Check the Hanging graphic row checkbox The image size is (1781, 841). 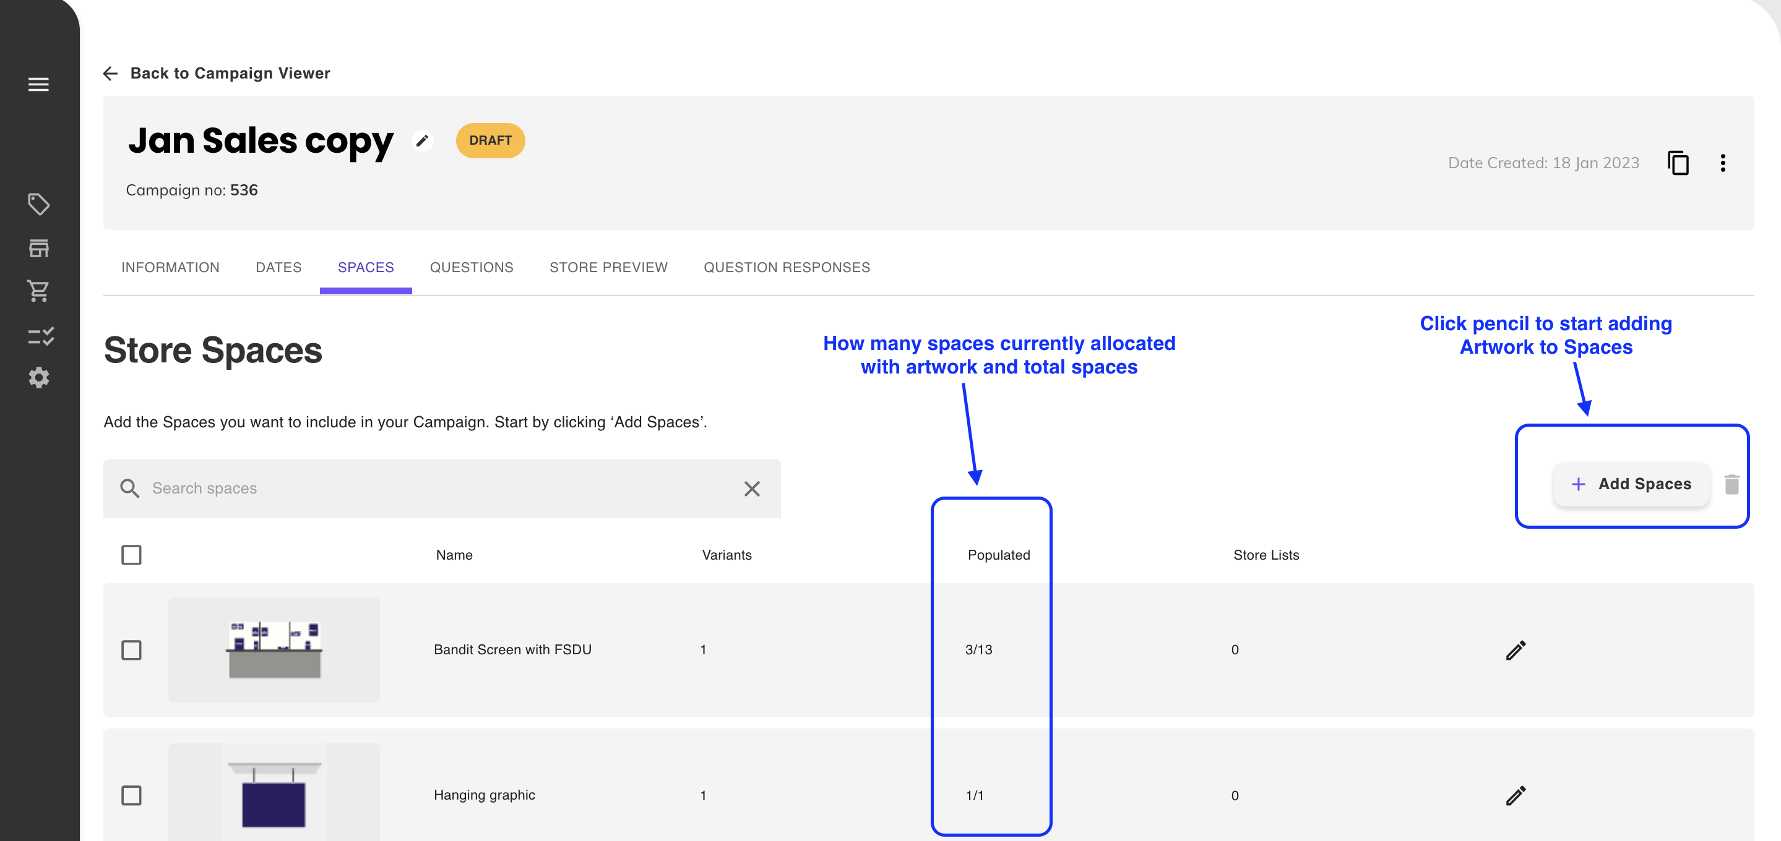tap(131, 795)
